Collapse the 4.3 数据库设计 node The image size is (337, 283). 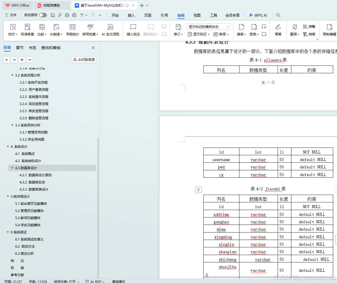click(12, 168)
